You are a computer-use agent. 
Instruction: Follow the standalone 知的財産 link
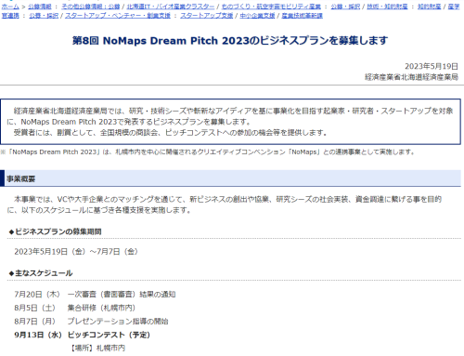click(x=430, y=7)
